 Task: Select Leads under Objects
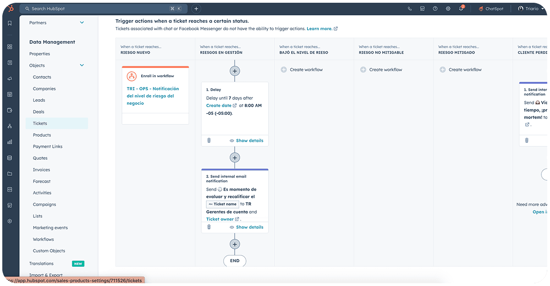[39, 100]
